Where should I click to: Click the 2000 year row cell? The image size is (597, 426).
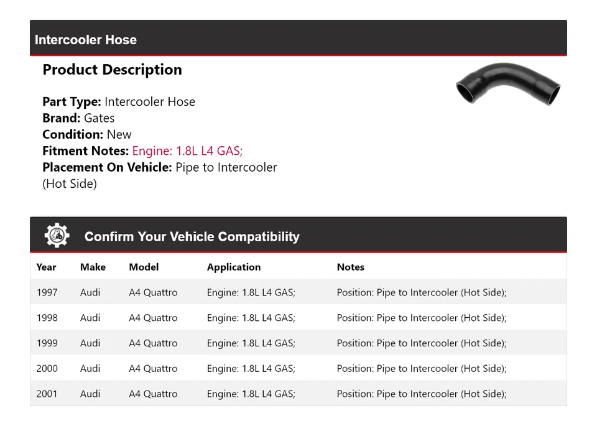point(47,368)
